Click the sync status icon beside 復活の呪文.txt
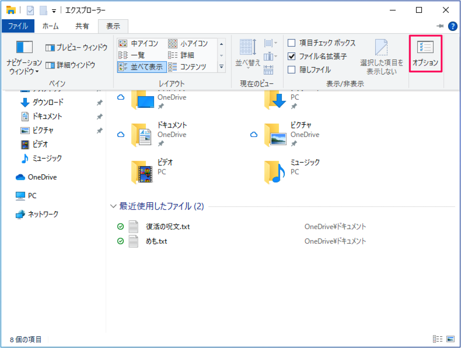 tap(120, 227)
